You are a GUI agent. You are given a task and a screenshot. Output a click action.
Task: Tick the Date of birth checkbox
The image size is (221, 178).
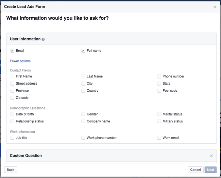[x=12, y=114]
